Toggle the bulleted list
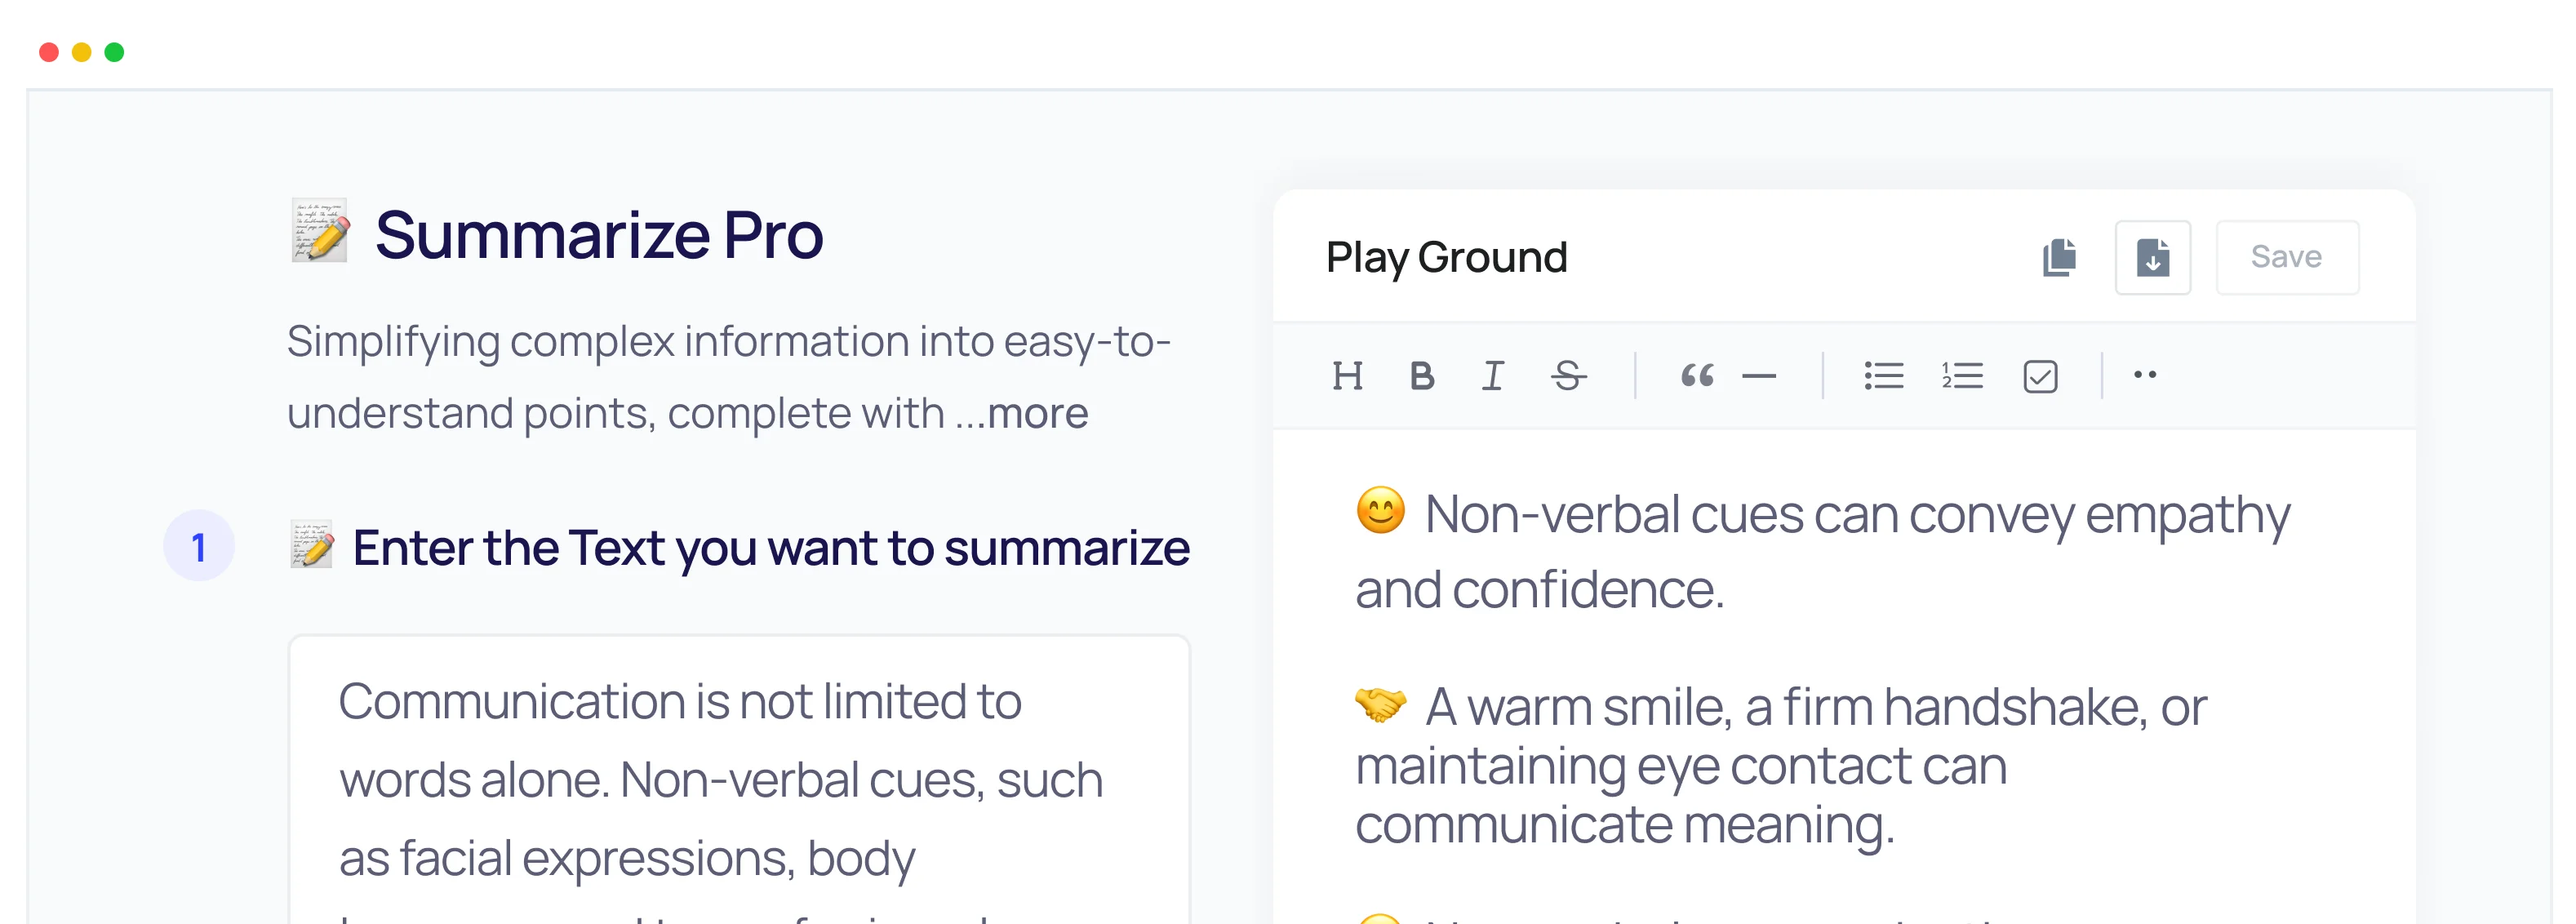This screenshot has height=924, width=2576. click(1883, 376)
